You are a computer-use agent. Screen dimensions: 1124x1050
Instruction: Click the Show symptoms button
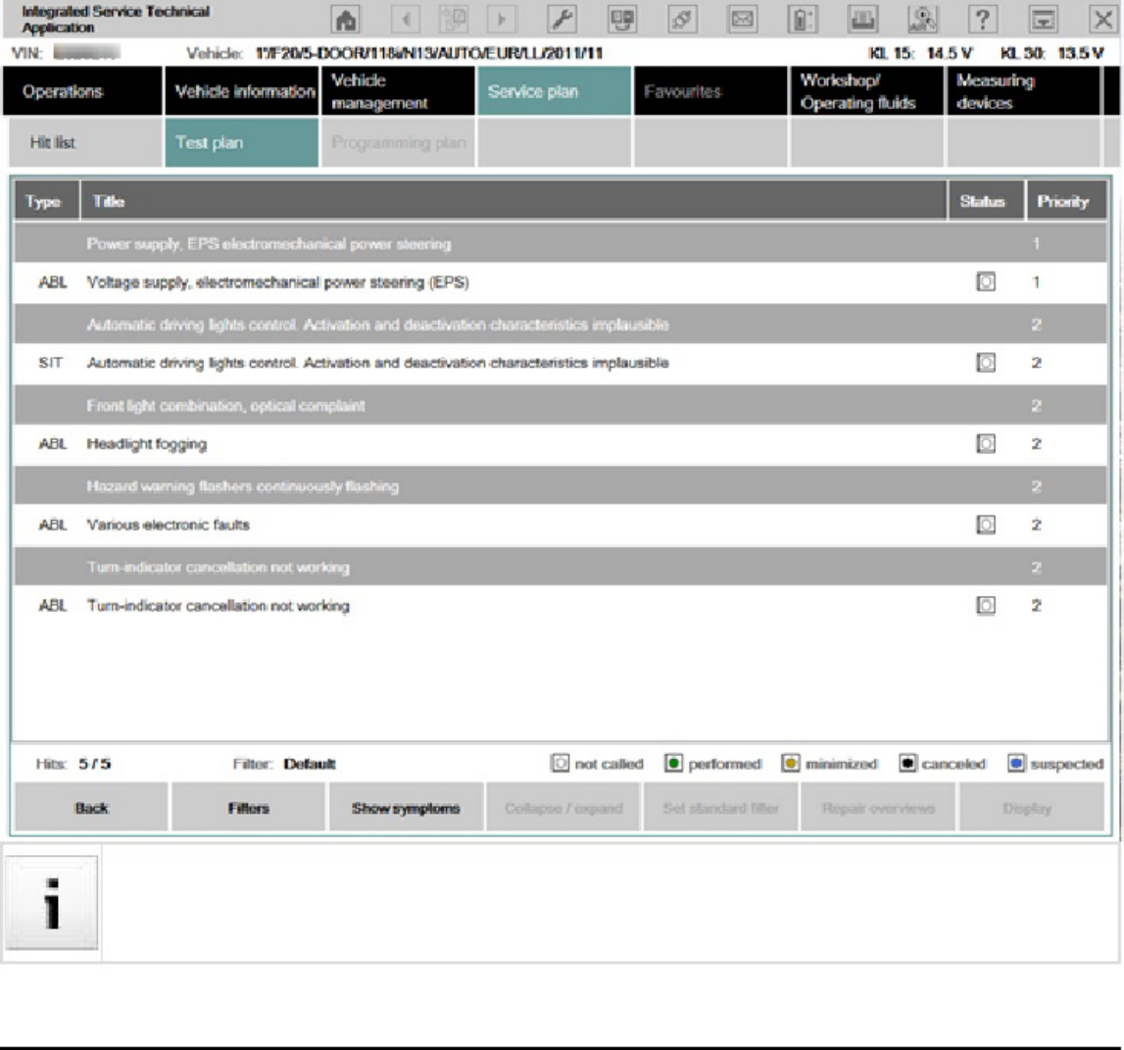[x=406, y=808]
